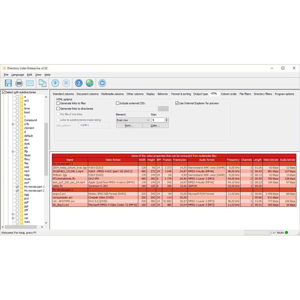Click the blue power Exit icon
The width and height of the screenshot is (300, 300).
coord(102,83)
